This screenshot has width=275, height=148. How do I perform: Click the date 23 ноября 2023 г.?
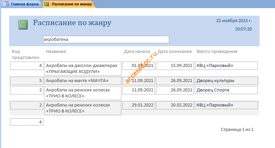tap(234, 21)
